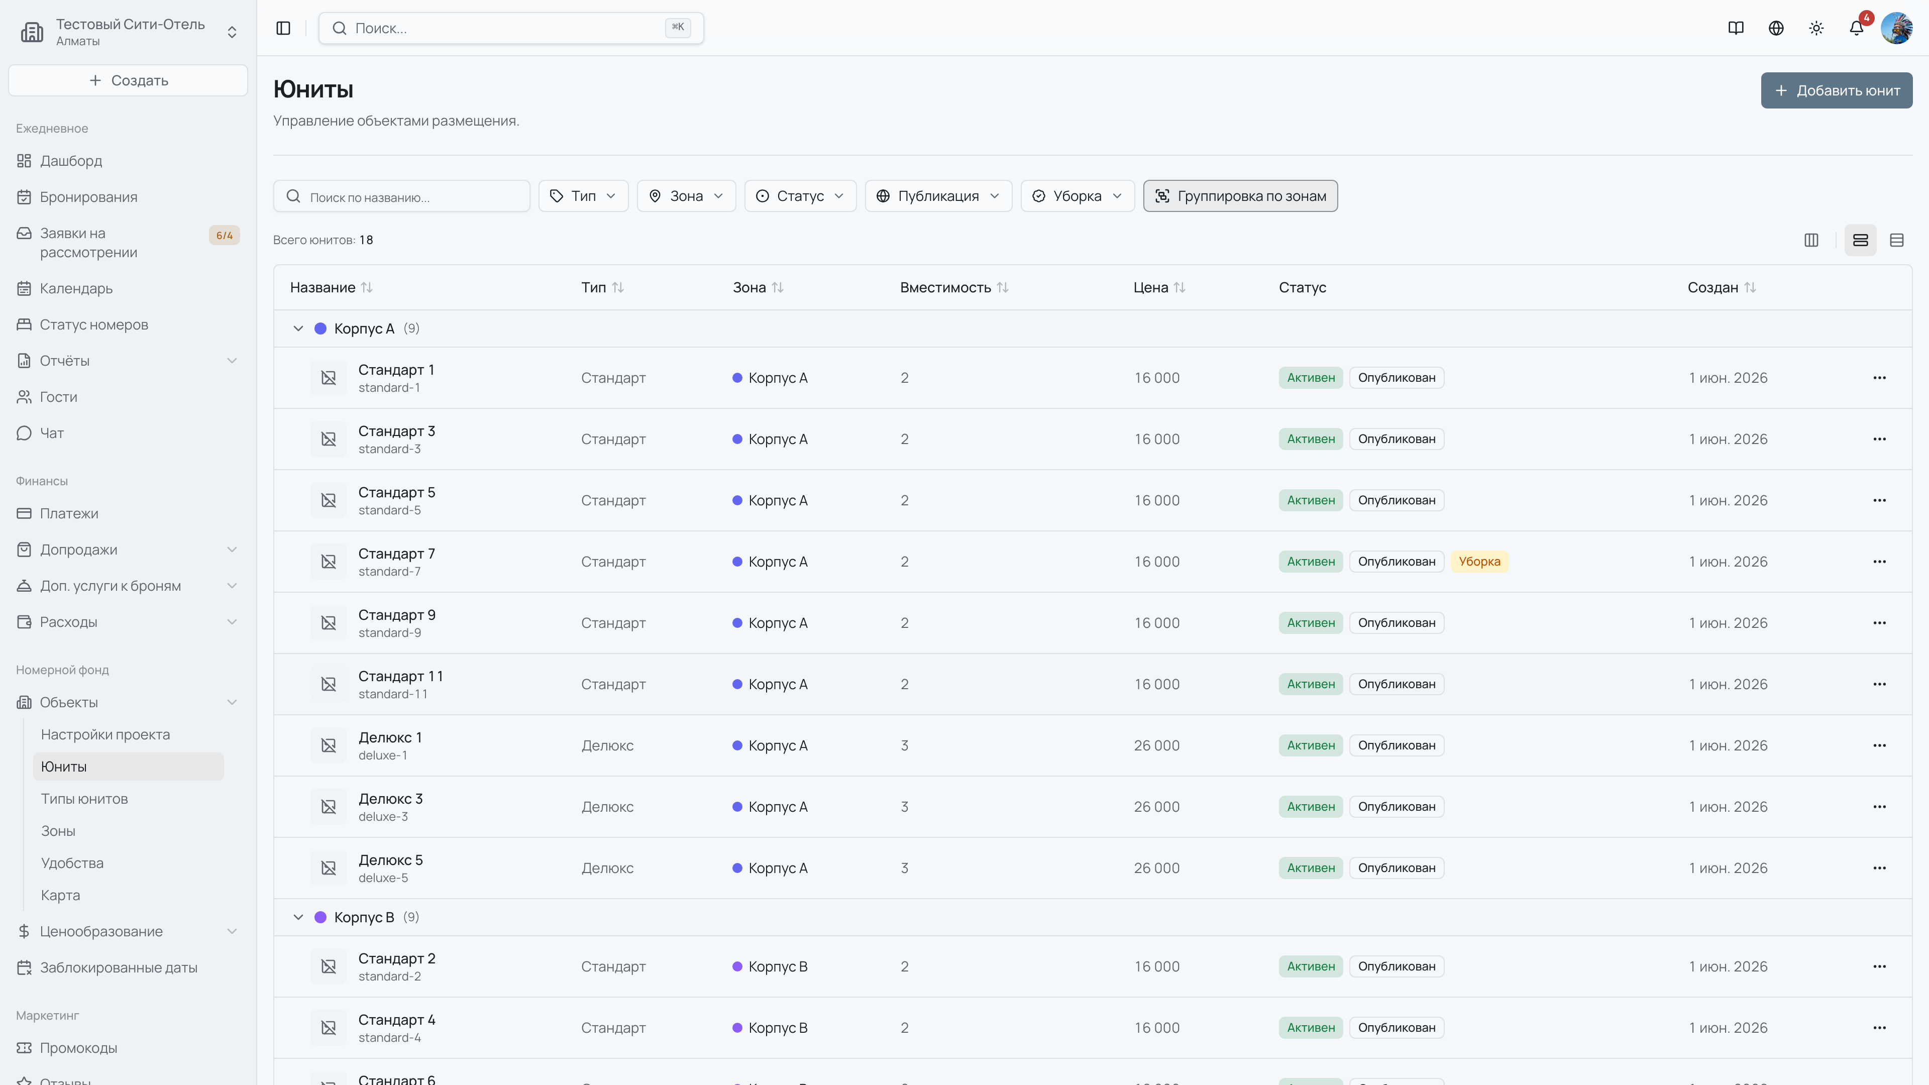
Task: Open the Стандарт 11 unit row
Action: [x=1093, y=684]
